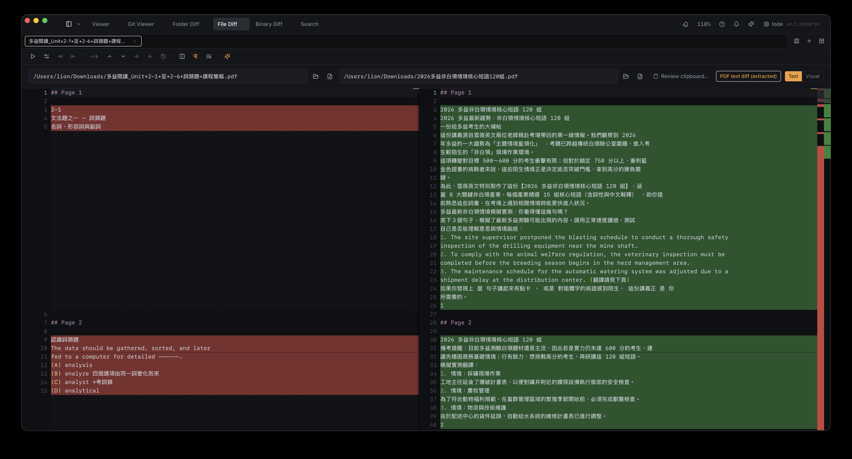
Task: Switch to the Folder Diff tab
Action: click(186, 24)
